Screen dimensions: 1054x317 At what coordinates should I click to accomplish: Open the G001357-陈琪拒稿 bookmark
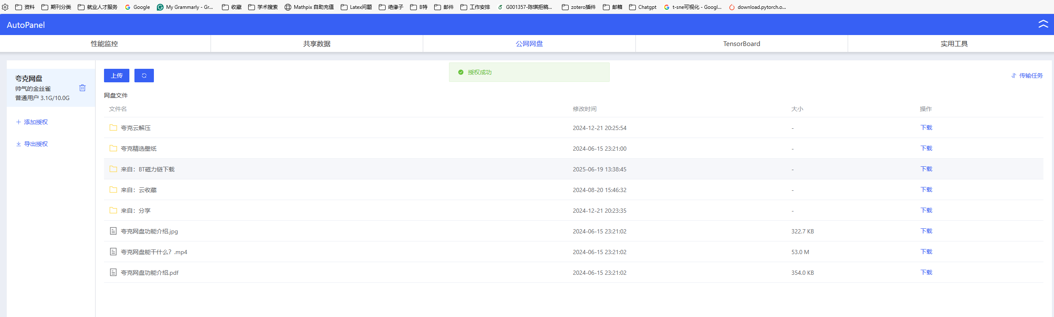tap(525, 7)
